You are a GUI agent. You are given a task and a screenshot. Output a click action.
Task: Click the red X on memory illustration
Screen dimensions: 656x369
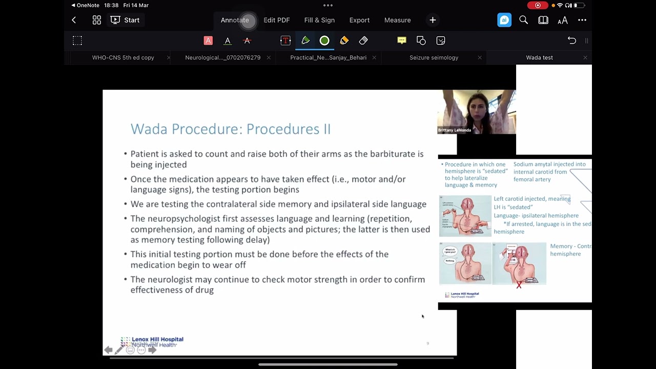click(519, 285)
